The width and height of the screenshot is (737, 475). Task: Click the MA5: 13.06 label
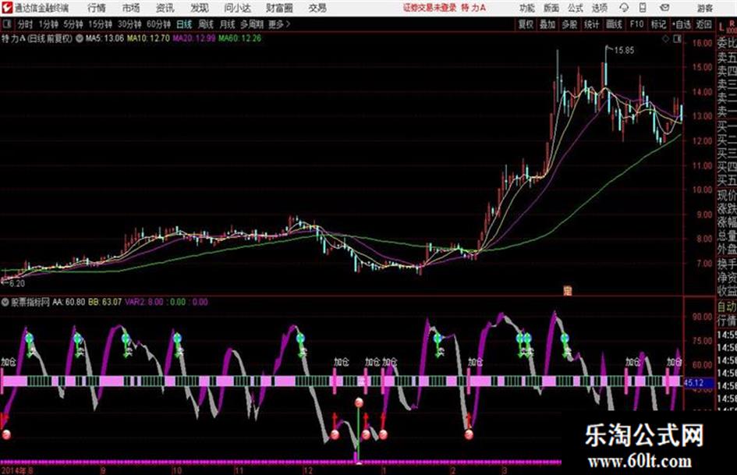(x=105, y=38)
